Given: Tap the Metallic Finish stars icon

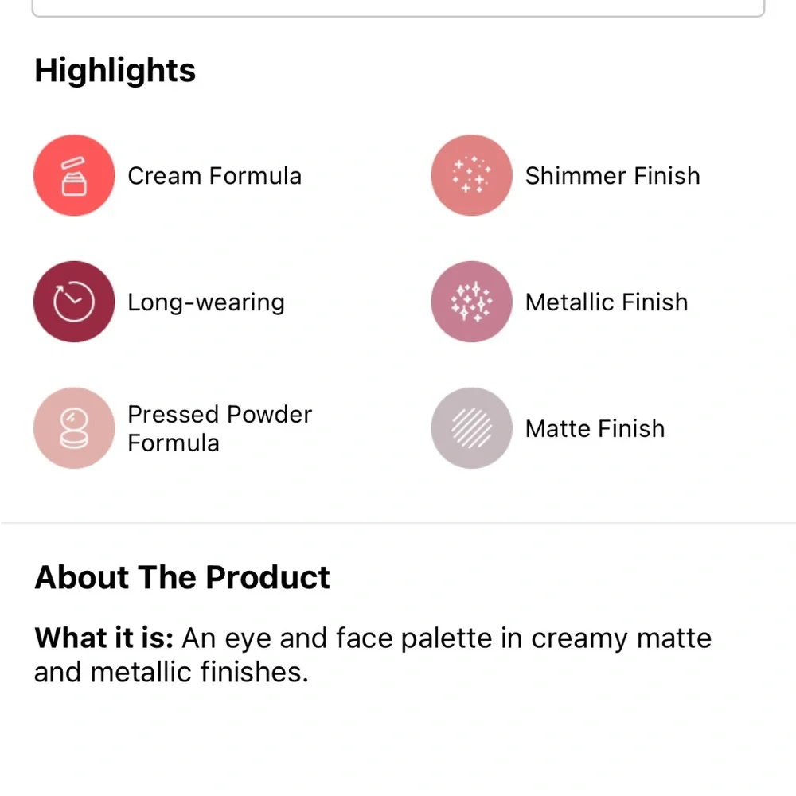Looking at the screenshot, I should tap(471, 302).
